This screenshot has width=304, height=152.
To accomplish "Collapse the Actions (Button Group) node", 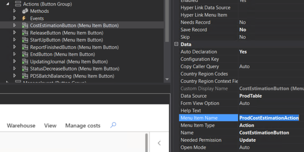I will pos(8,4).
